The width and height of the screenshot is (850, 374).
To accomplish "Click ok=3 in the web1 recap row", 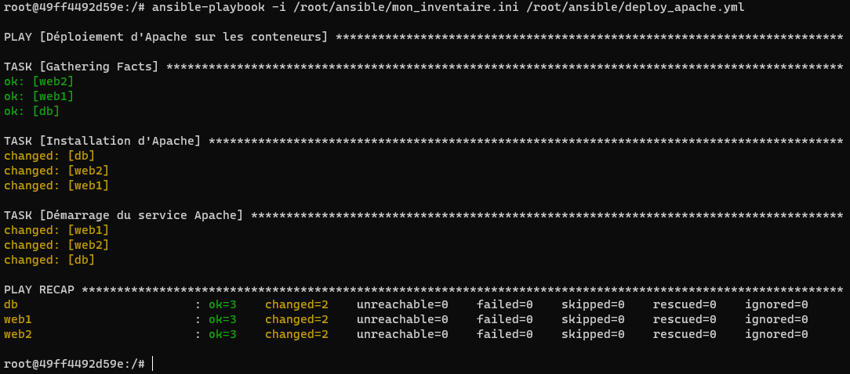I will (222, 319).
